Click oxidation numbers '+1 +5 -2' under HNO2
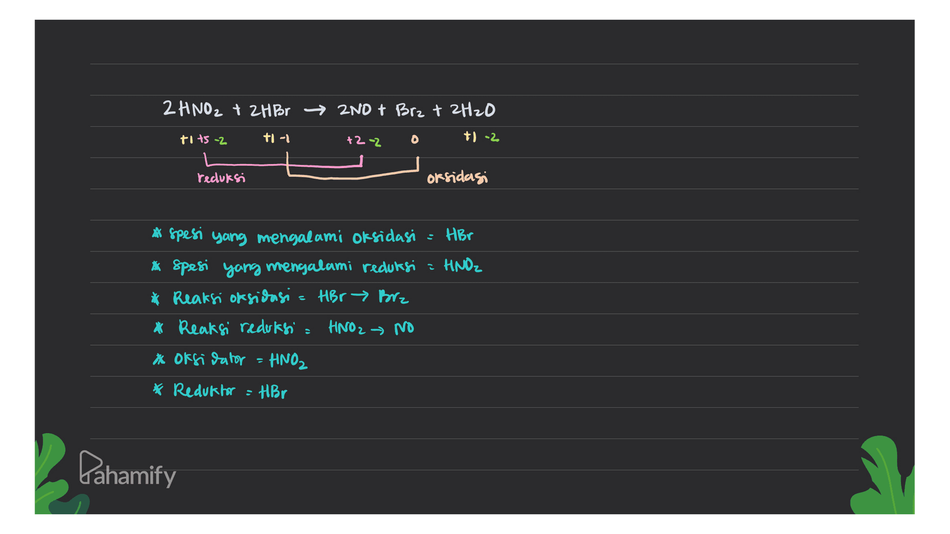 [x=203, y=140]
